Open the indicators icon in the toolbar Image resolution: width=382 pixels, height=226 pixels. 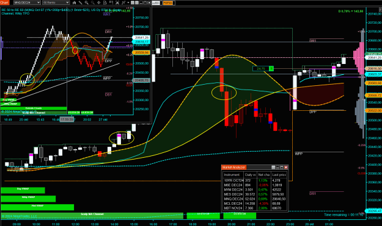(x=117, y=2)
